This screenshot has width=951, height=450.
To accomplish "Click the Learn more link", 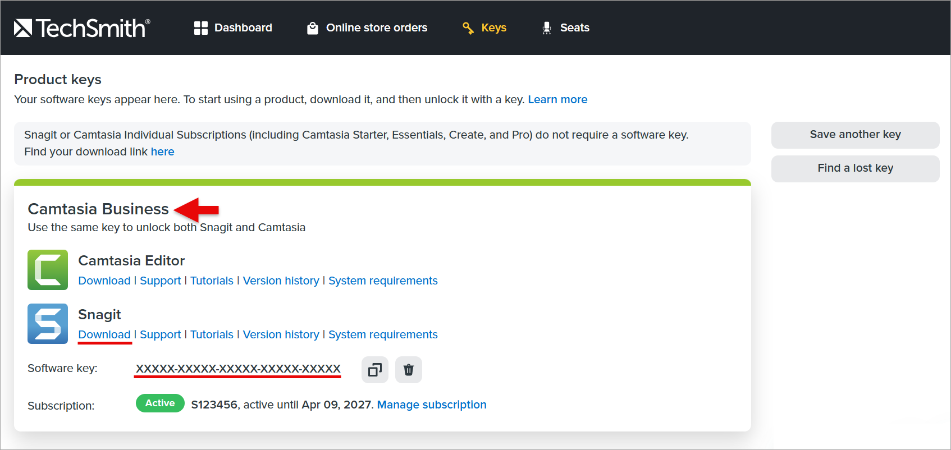I will pyautogui.click(x=557, y=99).
